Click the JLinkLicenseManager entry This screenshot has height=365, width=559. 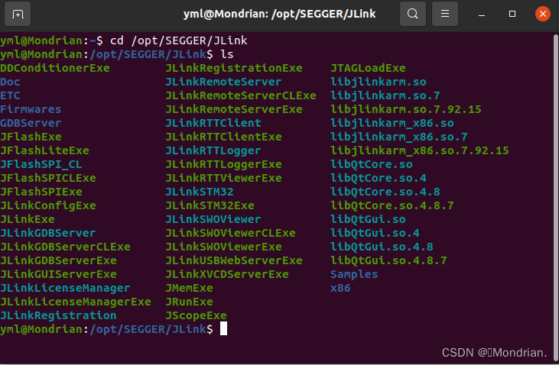coord(65,288)
